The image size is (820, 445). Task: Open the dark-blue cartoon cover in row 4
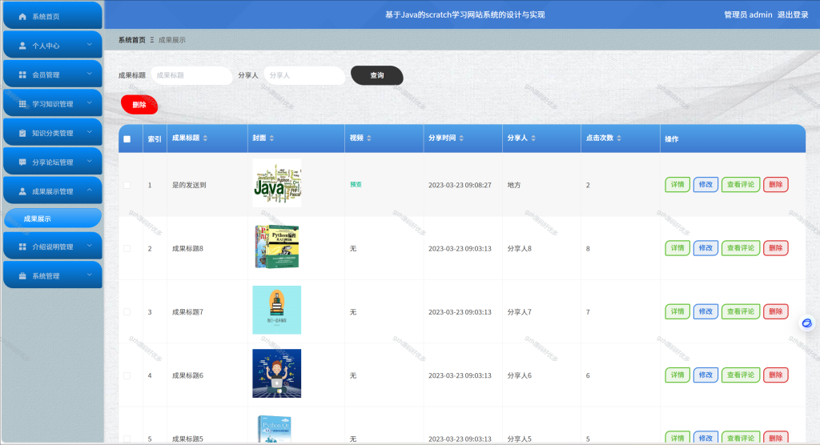[x=276, y=373]
